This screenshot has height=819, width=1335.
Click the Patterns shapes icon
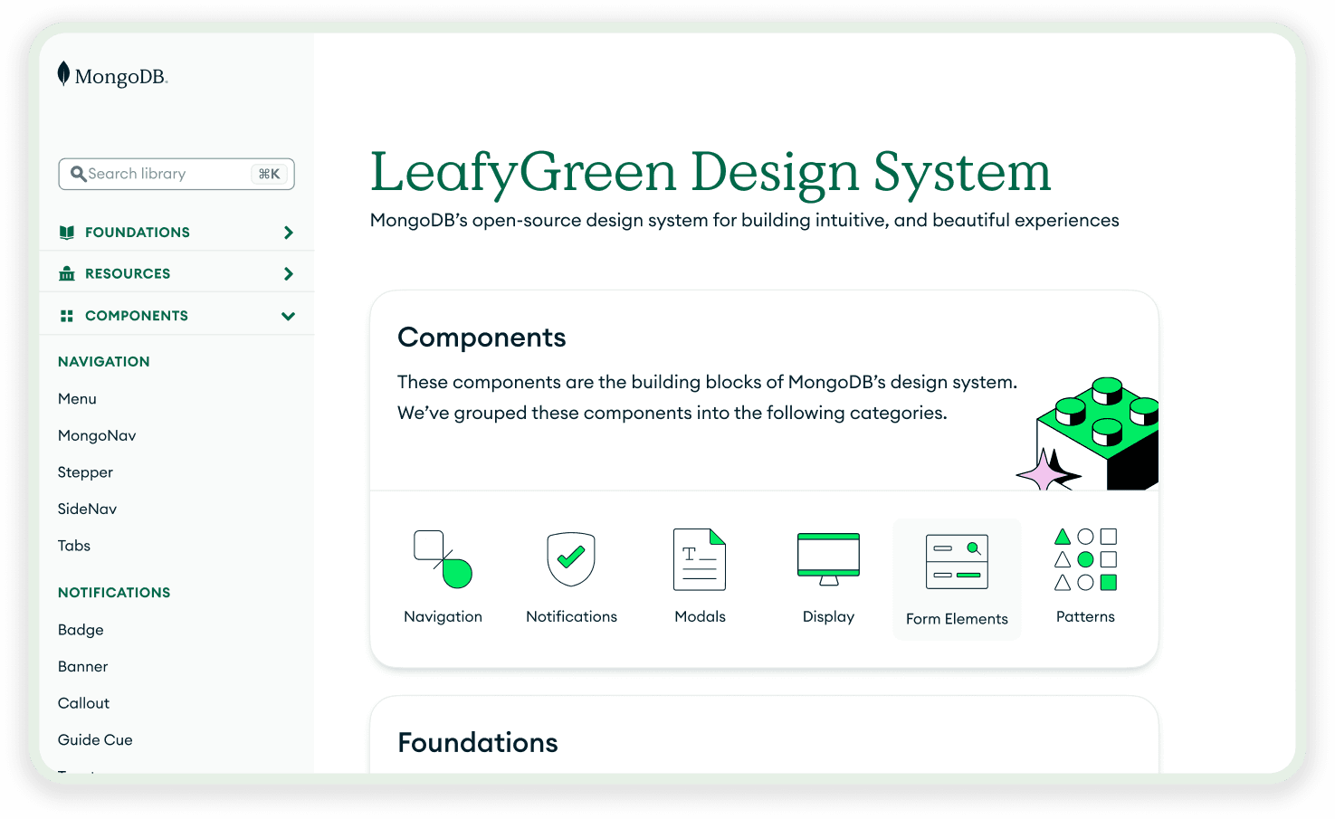pos(1085,559)
